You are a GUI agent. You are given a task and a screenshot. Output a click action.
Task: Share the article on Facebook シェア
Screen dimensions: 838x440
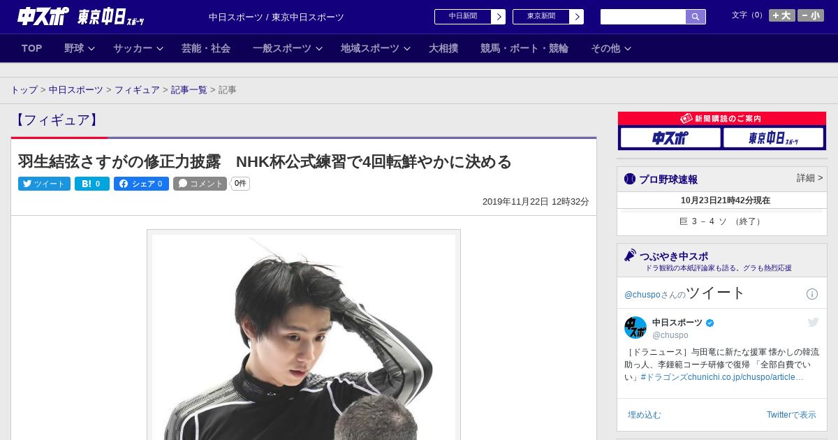(141, 184)
